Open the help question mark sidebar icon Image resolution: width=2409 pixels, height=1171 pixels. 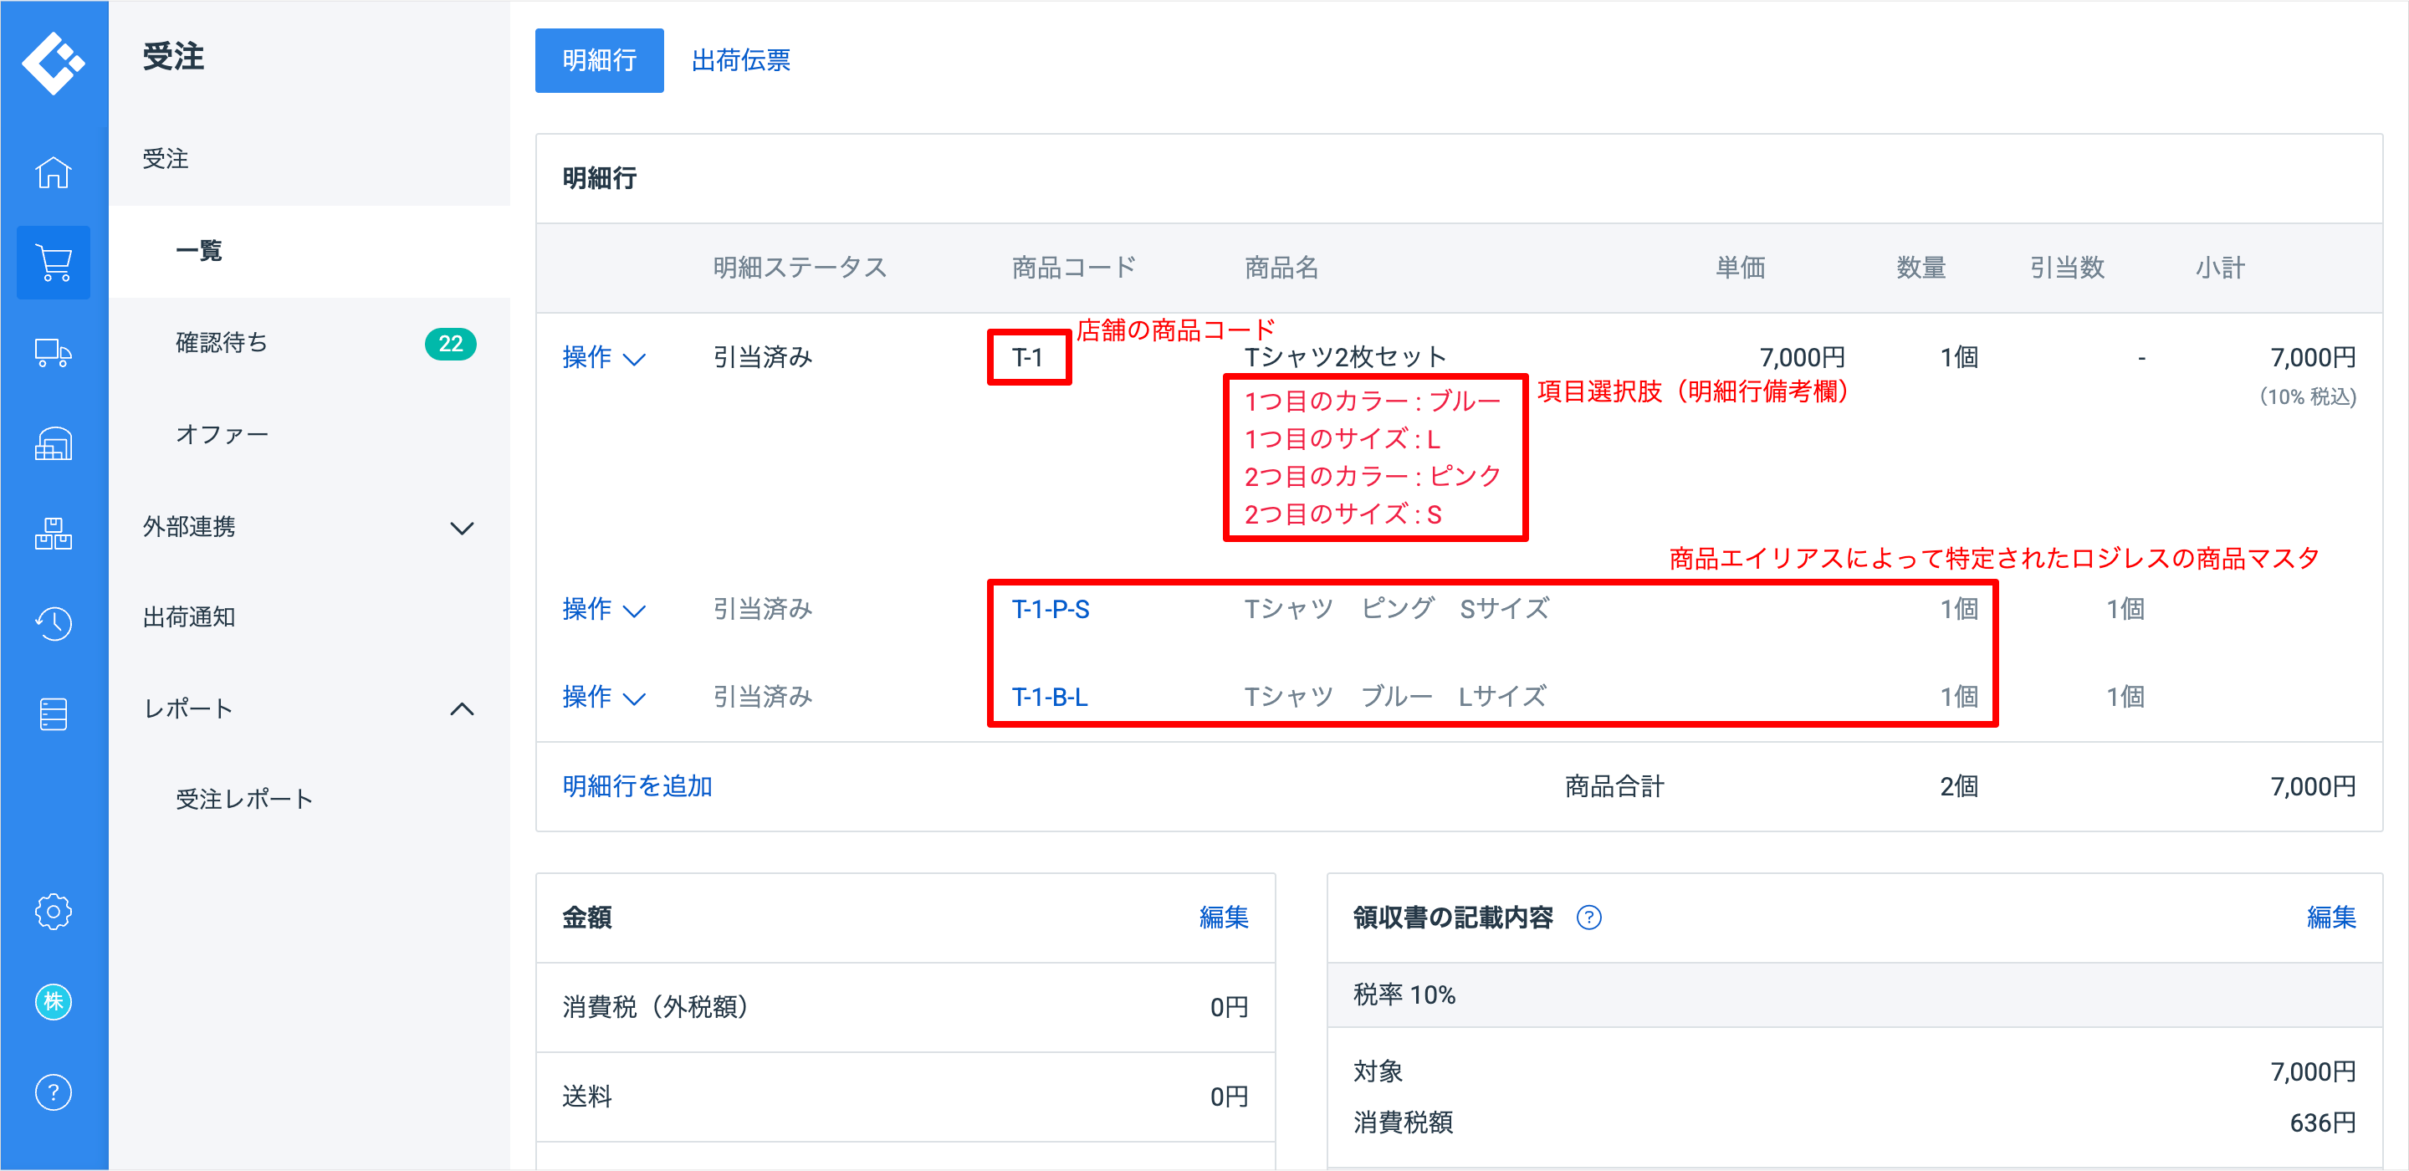point(54,1092)
